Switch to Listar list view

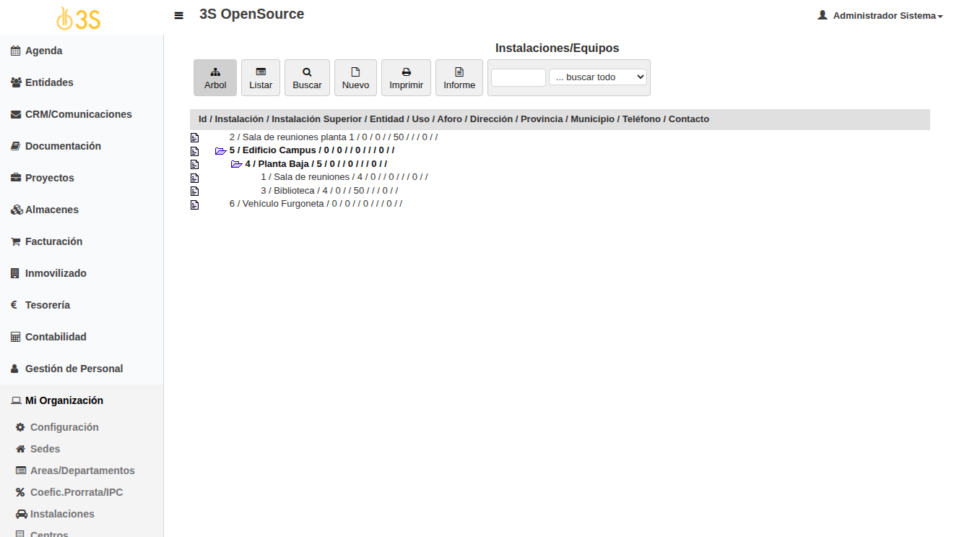[261, 78]
